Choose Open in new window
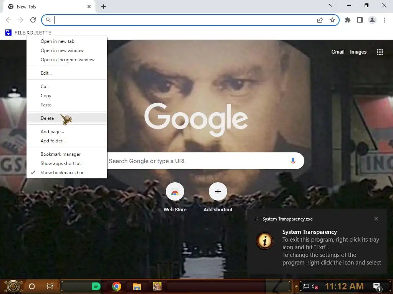This screenshot has width=393, height=294. point(67,51)
